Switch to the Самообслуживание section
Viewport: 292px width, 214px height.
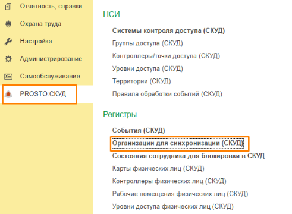(x=50, y=76)
